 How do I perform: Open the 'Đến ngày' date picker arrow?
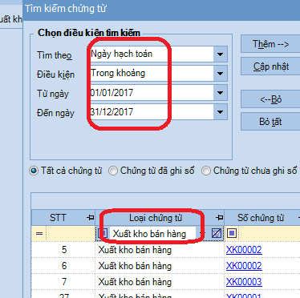pos(220,112)
